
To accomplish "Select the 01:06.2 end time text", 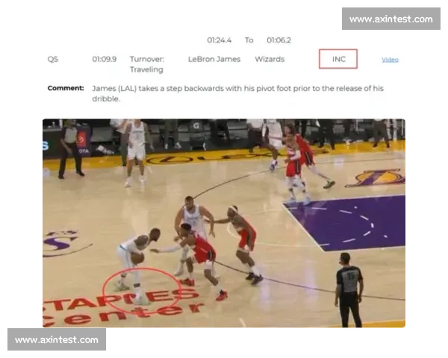I will coord(279,40).
